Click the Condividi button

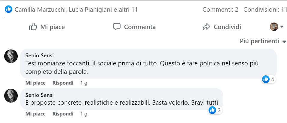coord(222,27)
